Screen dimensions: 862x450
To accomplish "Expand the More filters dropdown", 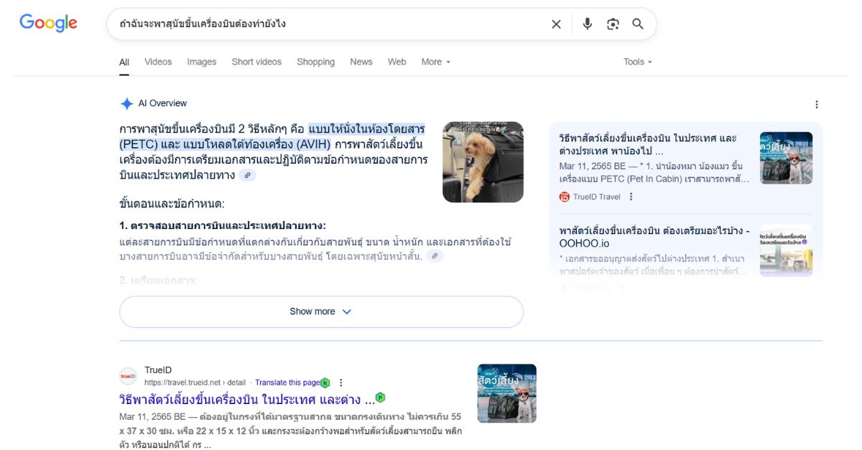I will [436, 62].
